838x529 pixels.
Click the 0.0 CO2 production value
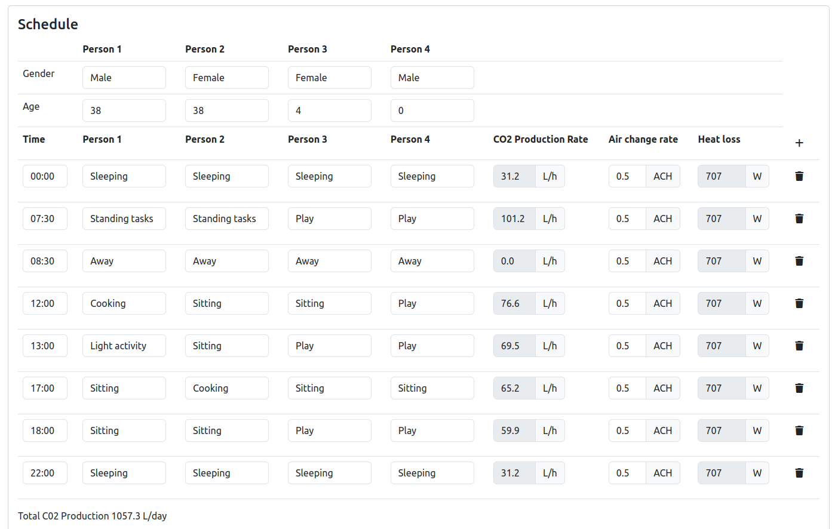click(514, 261)
